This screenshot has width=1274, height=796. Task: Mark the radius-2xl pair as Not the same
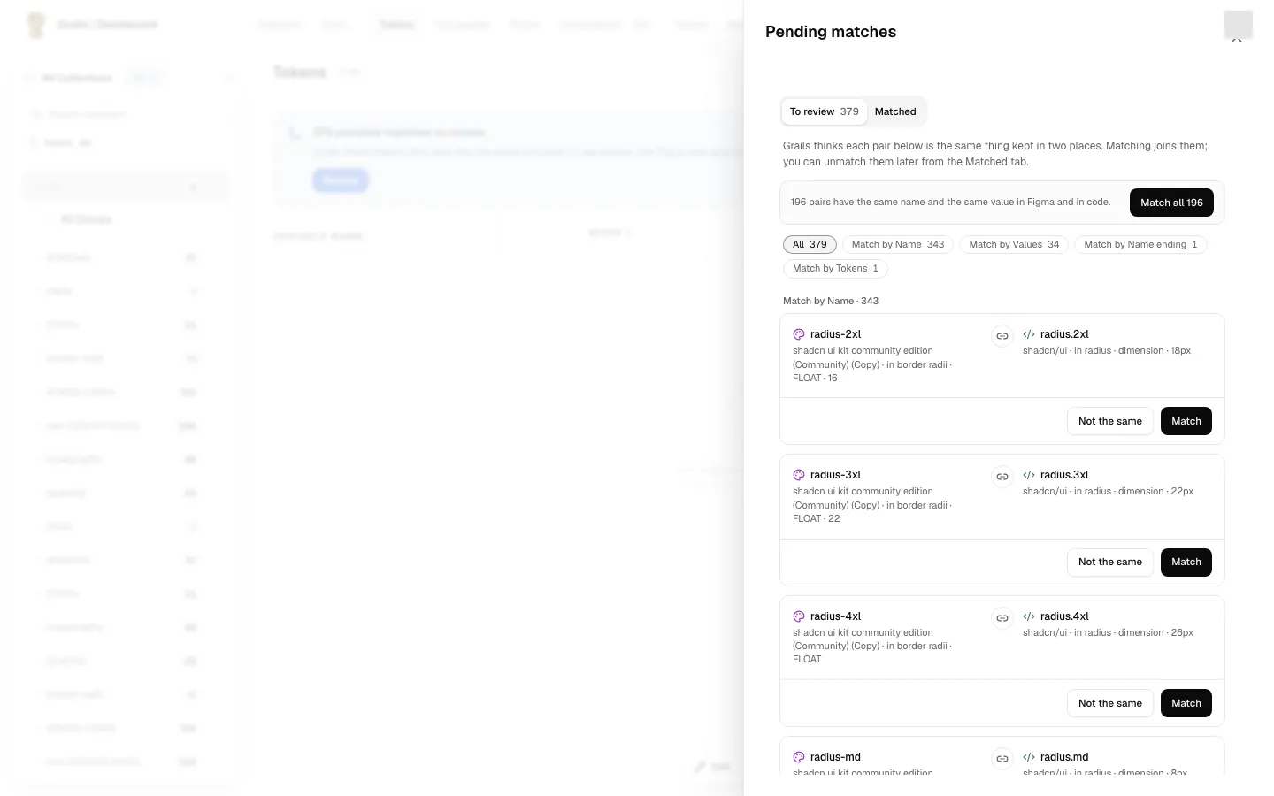point(1110,421)
